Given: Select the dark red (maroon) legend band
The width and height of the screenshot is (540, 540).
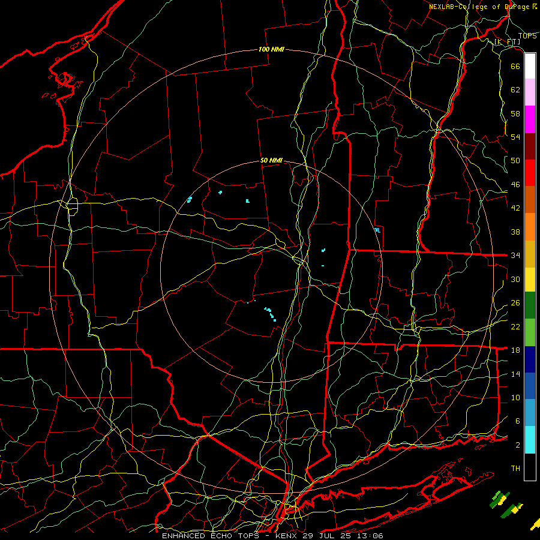Looking at the screenshot, I should tap(530, 146).
